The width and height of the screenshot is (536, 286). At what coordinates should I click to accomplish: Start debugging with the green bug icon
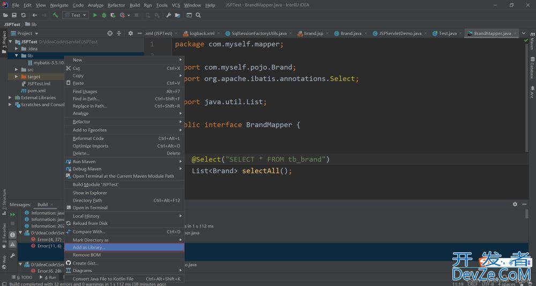click(104, 15)
